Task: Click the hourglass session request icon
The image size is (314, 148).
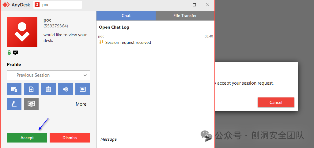Action: (x=100, y=42)
